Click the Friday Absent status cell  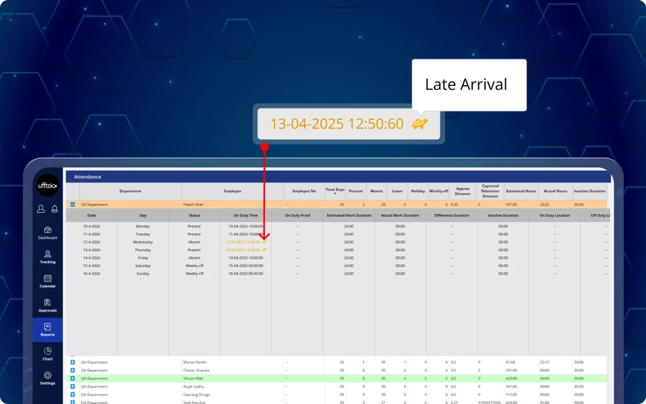click(x=194, y=258)
